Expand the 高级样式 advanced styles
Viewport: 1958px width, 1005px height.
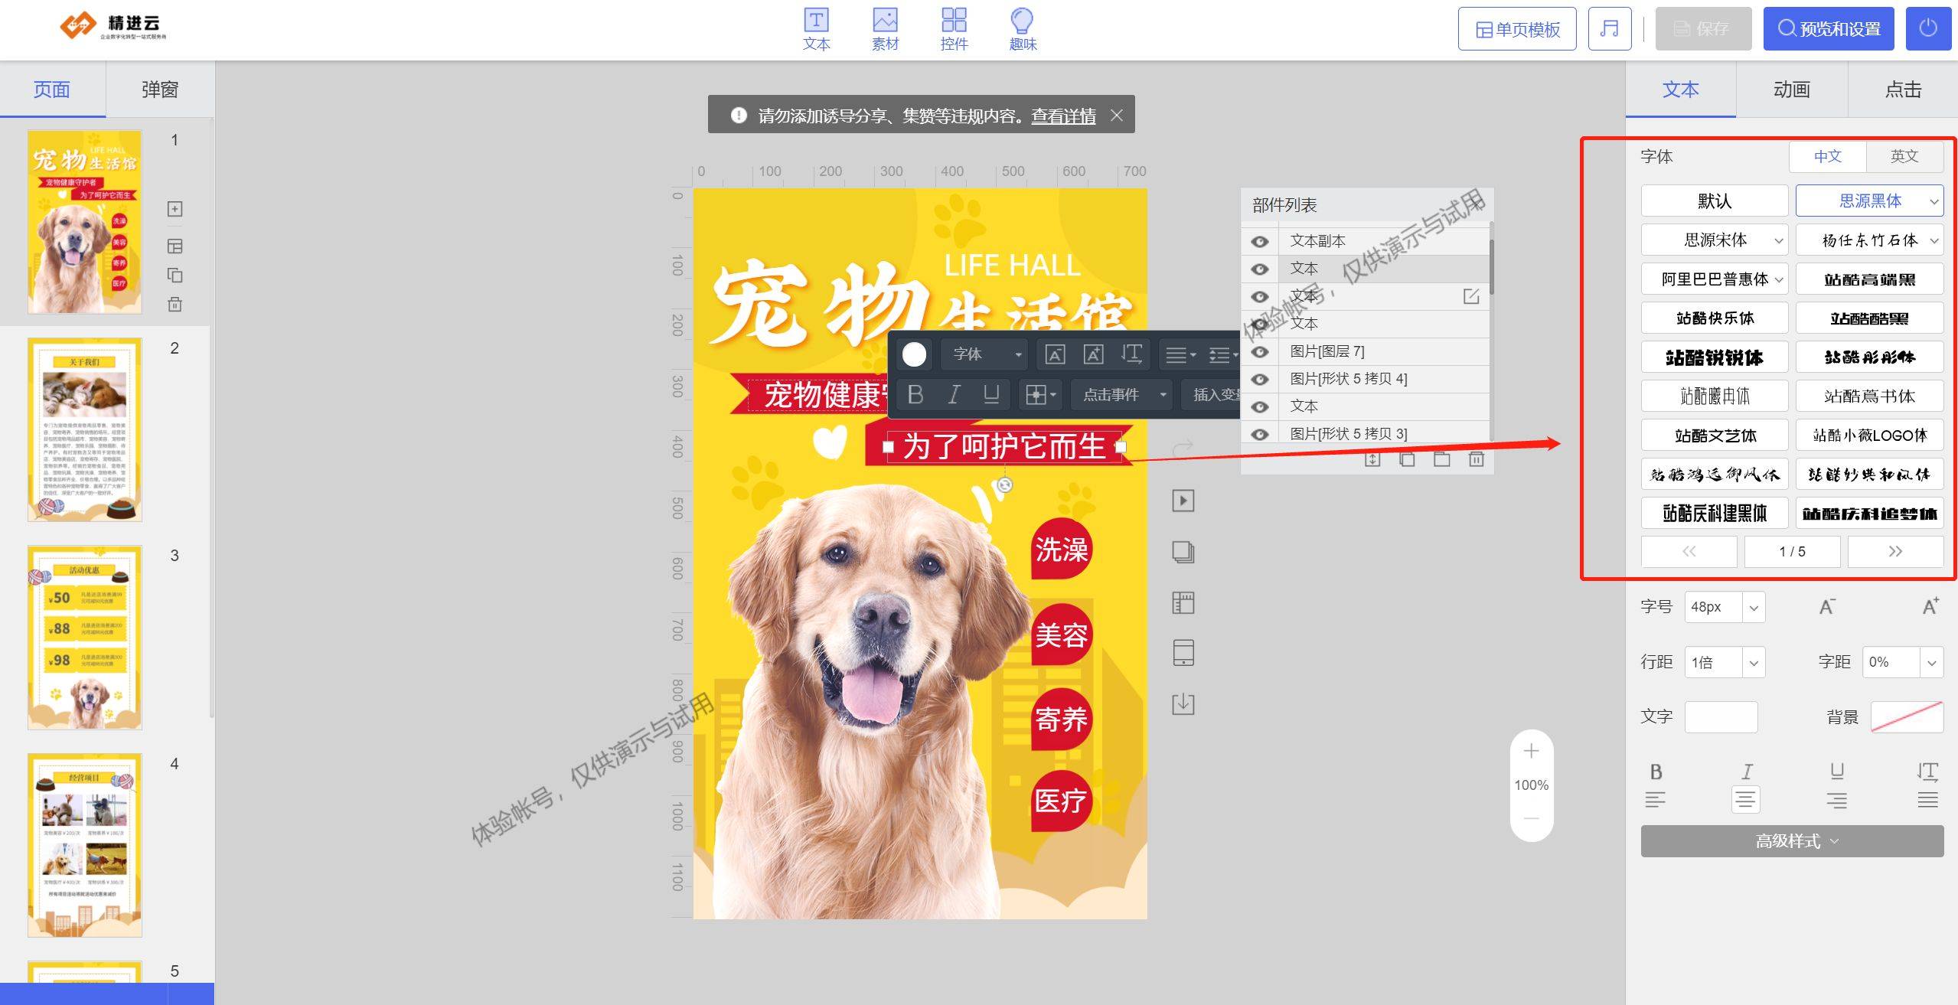point(1792,841)
